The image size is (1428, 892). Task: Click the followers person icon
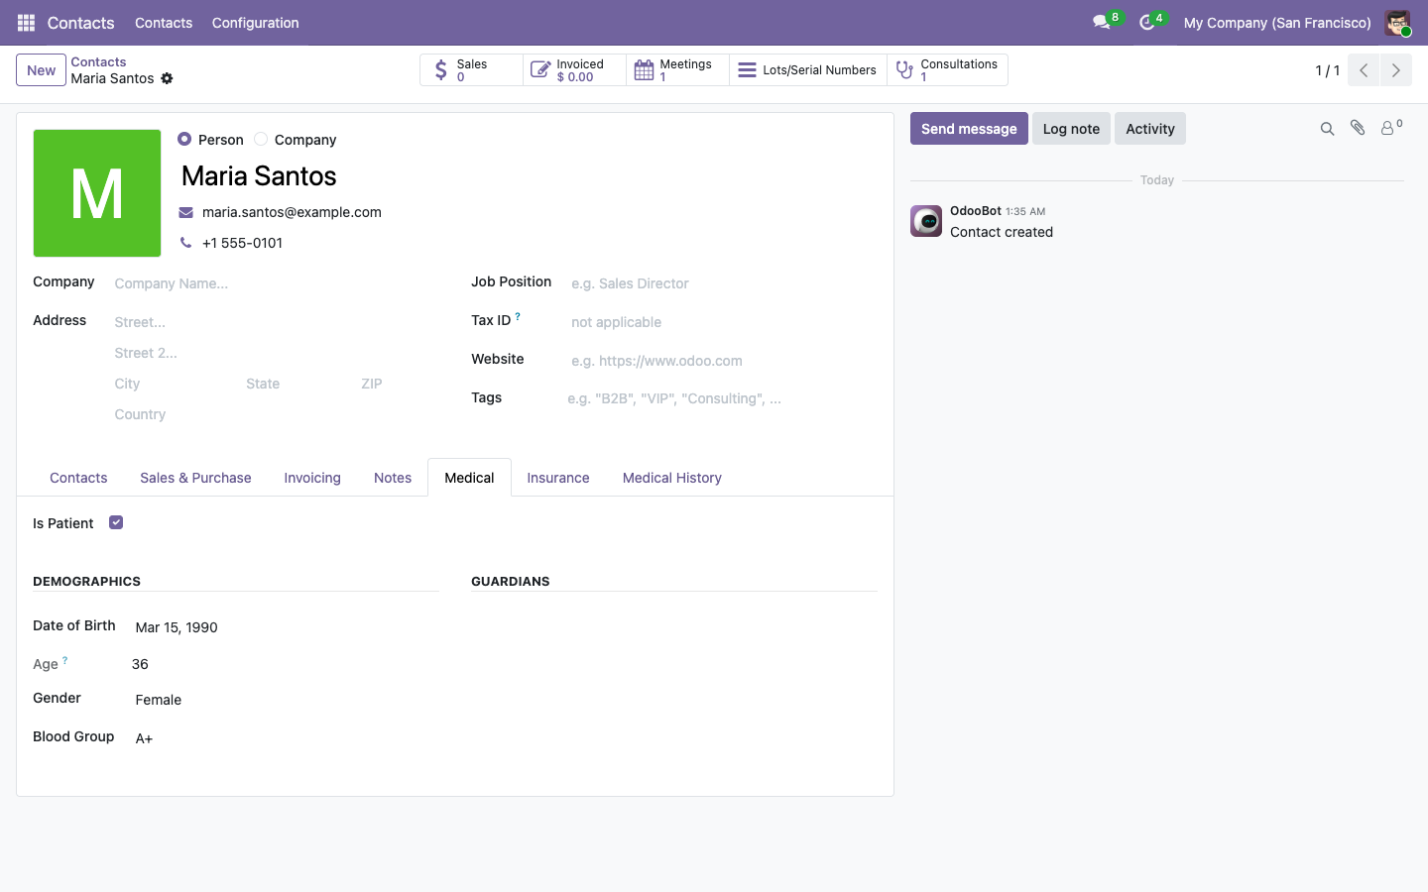(1391, 128)
